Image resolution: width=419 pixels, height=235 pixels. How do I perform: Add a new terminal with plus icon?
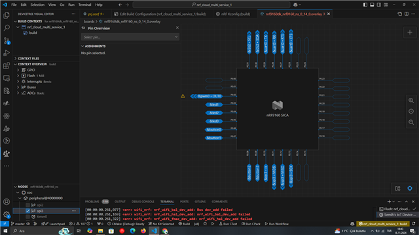(x=389, y=202)
